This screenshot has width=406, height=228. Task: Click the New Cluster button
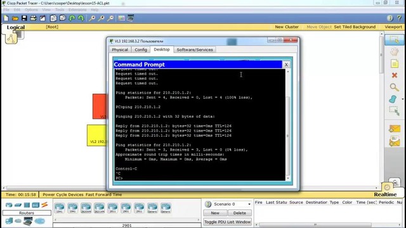tap(287, 27)
